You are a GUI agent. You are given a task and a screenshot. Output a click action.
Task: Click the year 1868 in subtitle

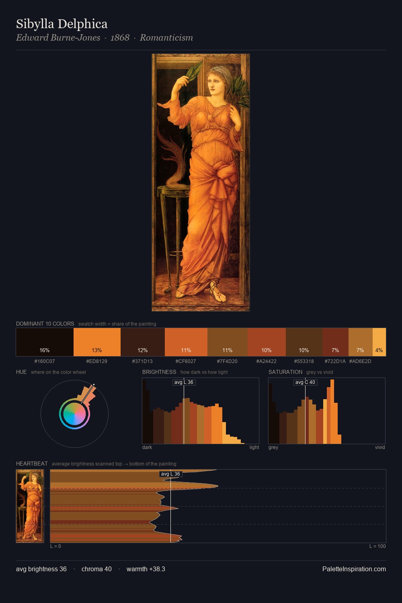click(120, 37)
